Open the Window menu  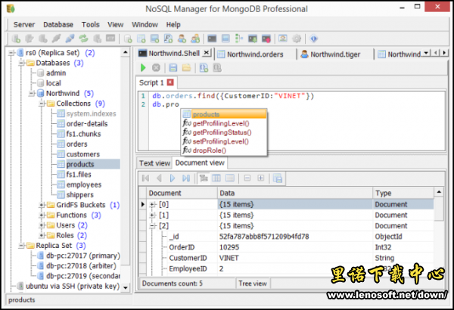tap(145, 25)
